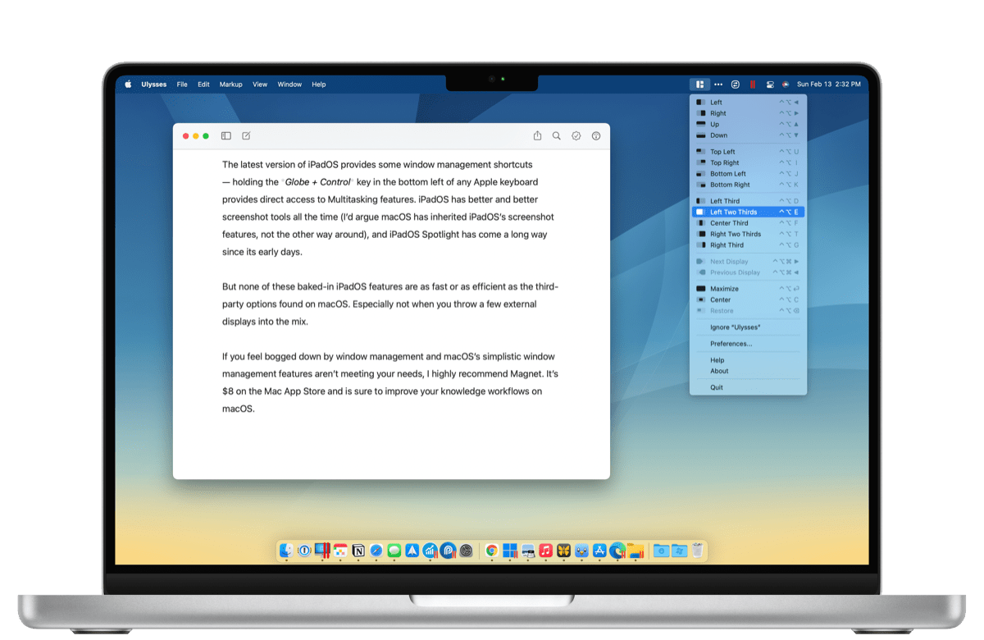The height and width of the screenshot is (640, 984).
Task: Select Center Third in the Magnet menu
Action: (x=748, y=223)
